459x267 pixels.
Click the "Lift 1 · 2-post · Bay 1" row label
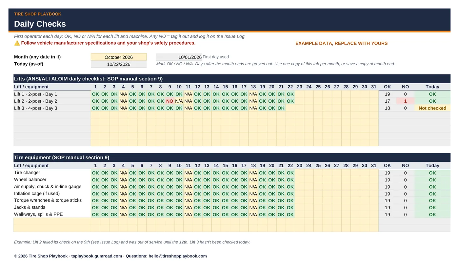[x=36, y=94]
